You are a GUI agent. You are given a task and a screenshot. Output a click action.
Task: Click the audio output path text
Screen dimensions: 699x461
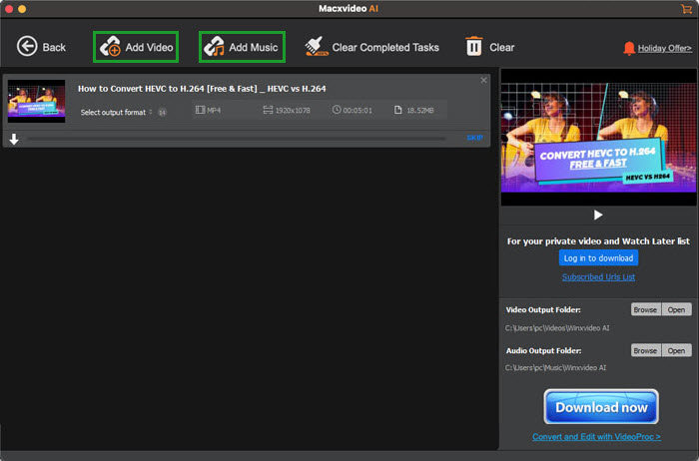click(555, 368)
